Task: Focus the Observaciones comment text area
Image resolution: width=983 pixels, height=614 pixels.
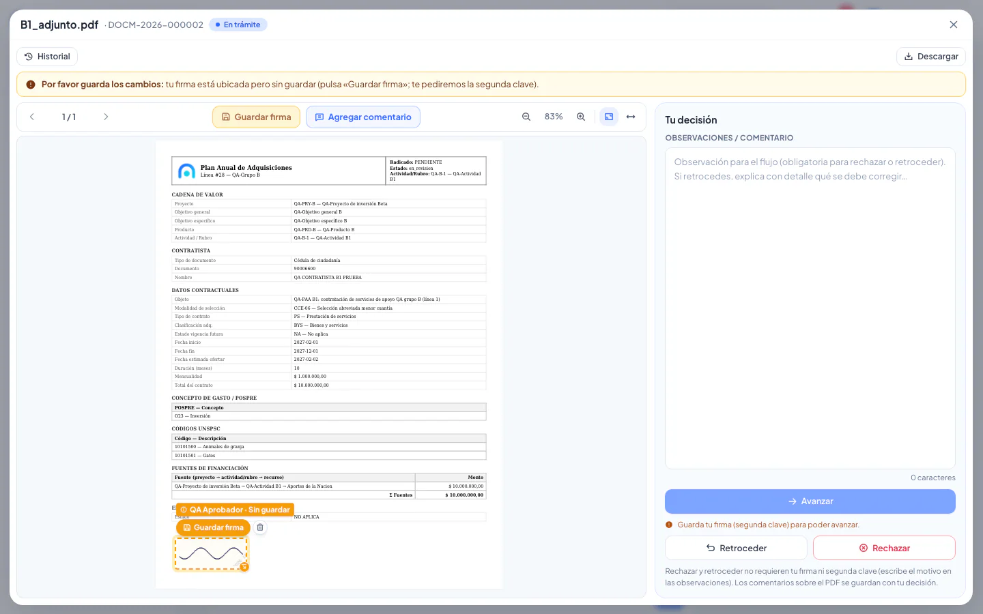Action: click(810, 308)
